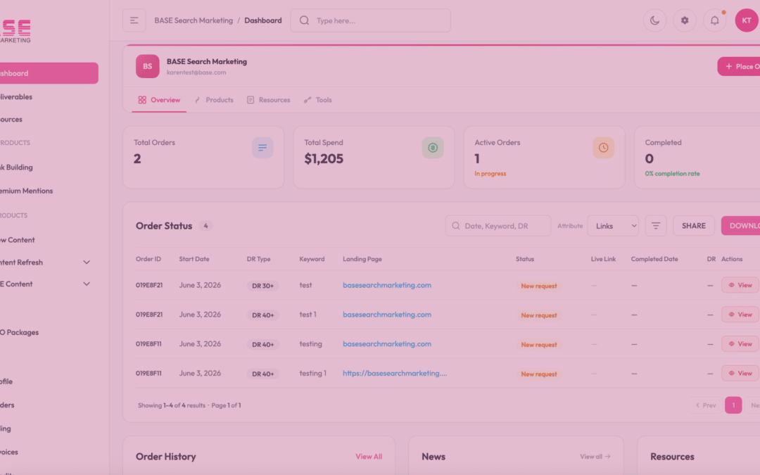Click the Total Spend card icon
Image resolution: width=760 pixels, height=475 pixels.
point(433,148)
